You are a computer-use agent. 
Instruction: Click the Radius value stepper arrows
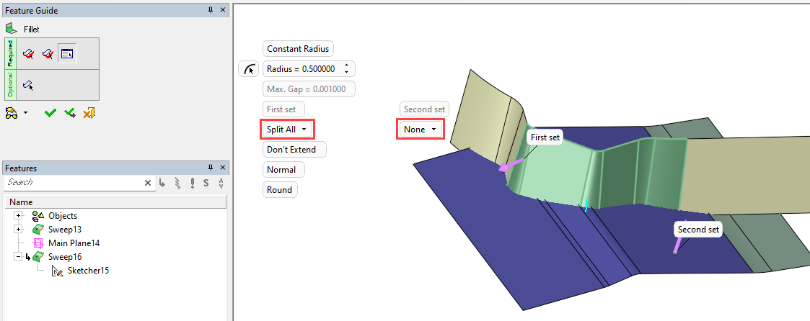(x=347, y=69)
